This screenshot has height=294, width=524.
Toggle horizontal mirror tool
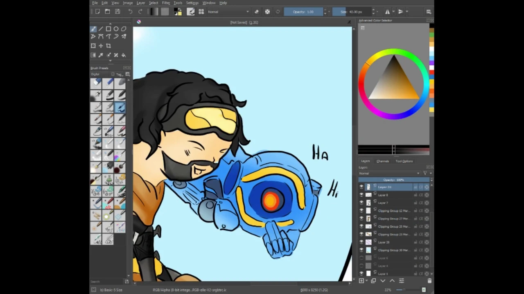387,12
